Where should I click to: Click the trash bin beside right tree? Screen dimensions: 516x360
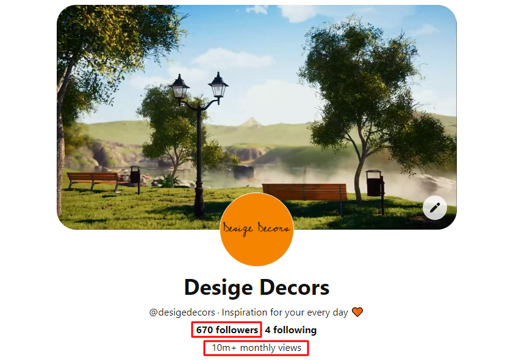[374, 183]
